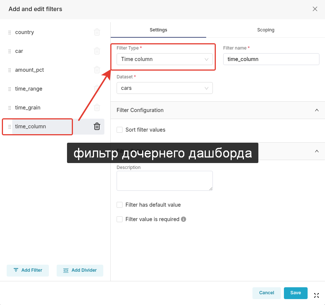Delete the time_range filter

(x=97, y=89)
